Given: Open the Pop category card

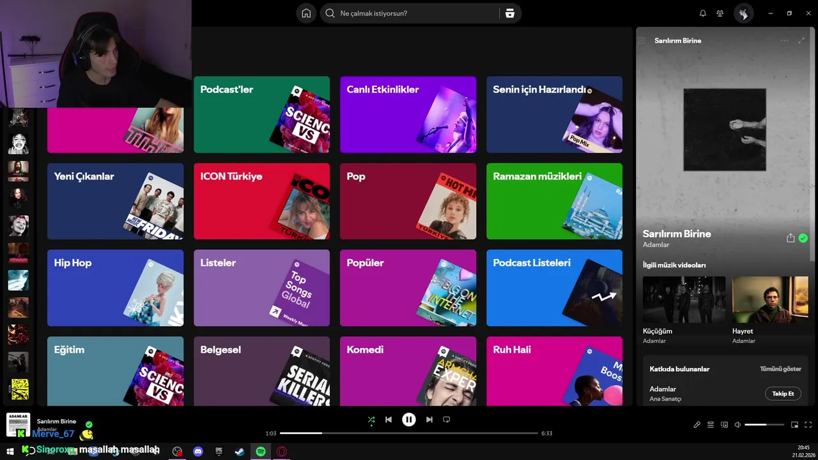Looking at the screenshot, I should [x=408, y=201].
